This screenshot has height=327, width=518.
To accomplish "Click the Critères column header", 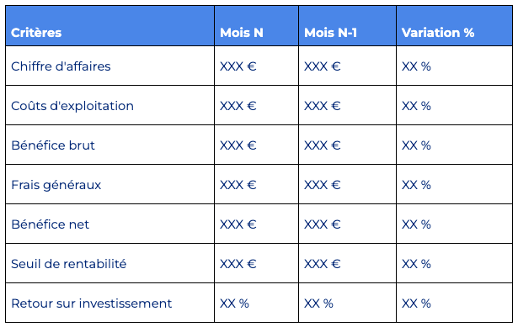I will click(110, 26).
